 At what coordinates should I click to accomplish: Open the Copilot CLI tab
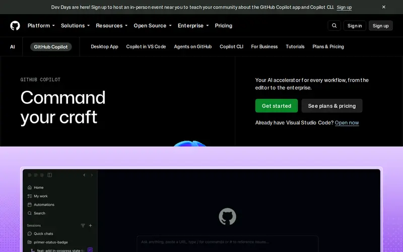(231, 46)
